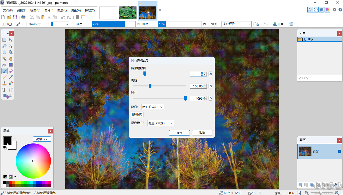This screenshot has width=343, height=195.
Task: Select the Magic Wand tool
Action: pyautogui.click(x=4, y=58)
